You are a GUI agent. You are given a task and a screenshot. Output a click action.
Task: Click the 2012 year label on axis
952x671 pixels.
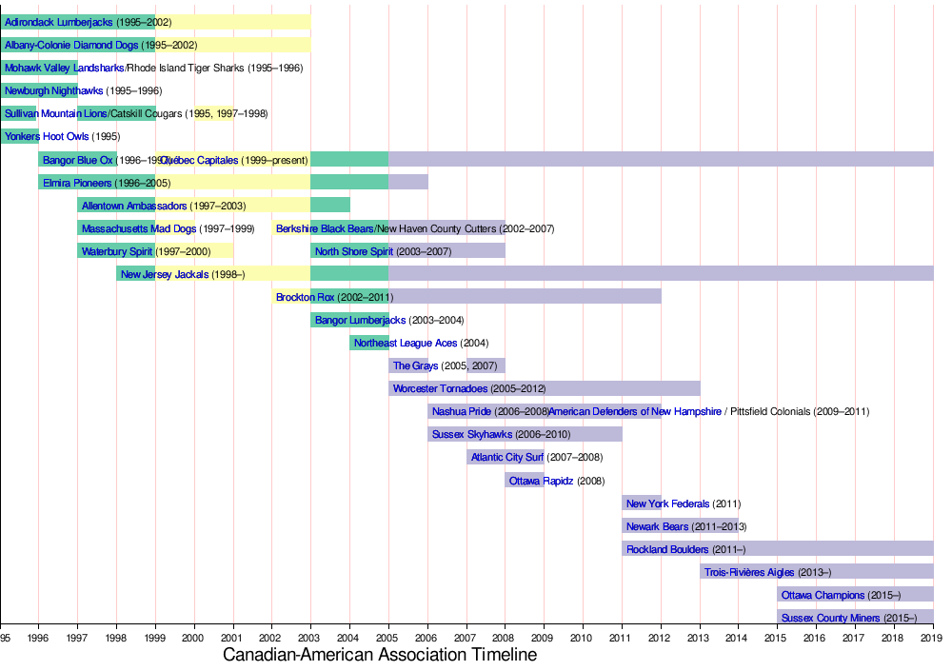[660, 637]
